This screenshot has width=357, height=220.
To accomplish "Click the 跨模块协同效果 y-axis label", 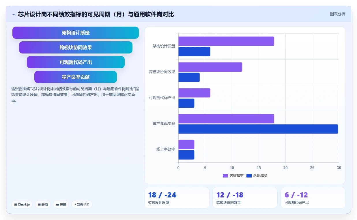I will tap(162, 72).
